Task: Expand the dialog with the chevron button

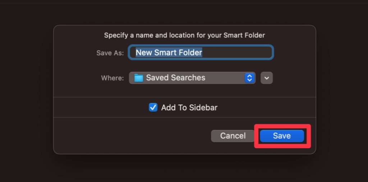Action: click(x=266, y=78)
